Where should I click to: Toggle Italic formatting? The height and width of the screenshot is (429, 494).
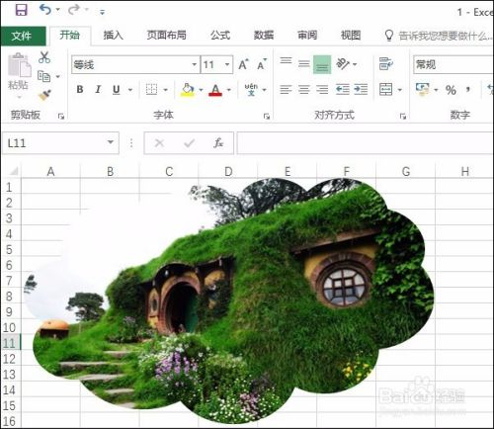pos(98,89)
